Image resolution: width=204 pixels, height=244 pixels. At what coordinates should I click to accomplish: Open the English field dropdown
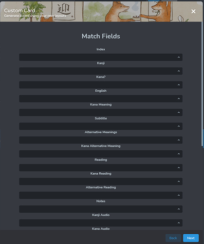click(101, 99)
